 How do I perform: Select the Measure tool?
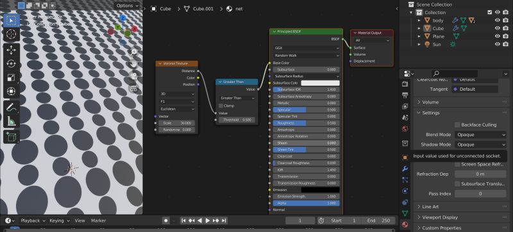(x=12, y=121)
